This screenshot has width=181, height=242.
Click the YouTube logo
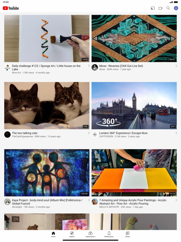tap(11, 8)
